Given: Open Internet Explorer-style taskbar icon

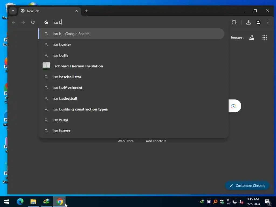Looking at the screenshot, I should (46, 202).
